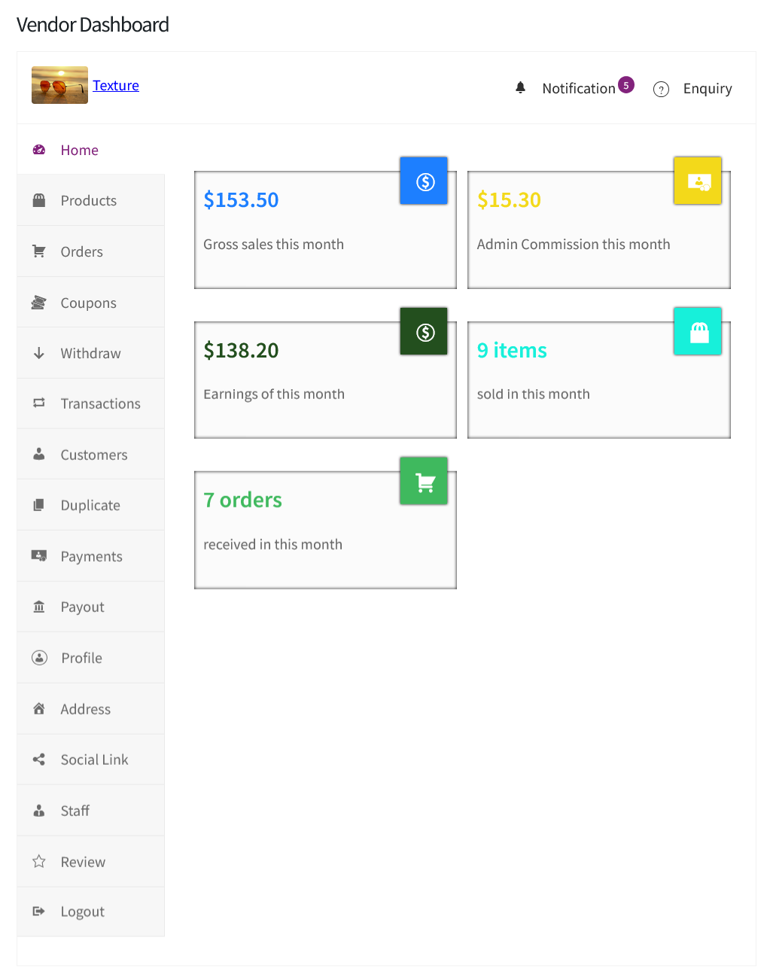
Task: Open the Texture store link
Action: tap(115, 85)
